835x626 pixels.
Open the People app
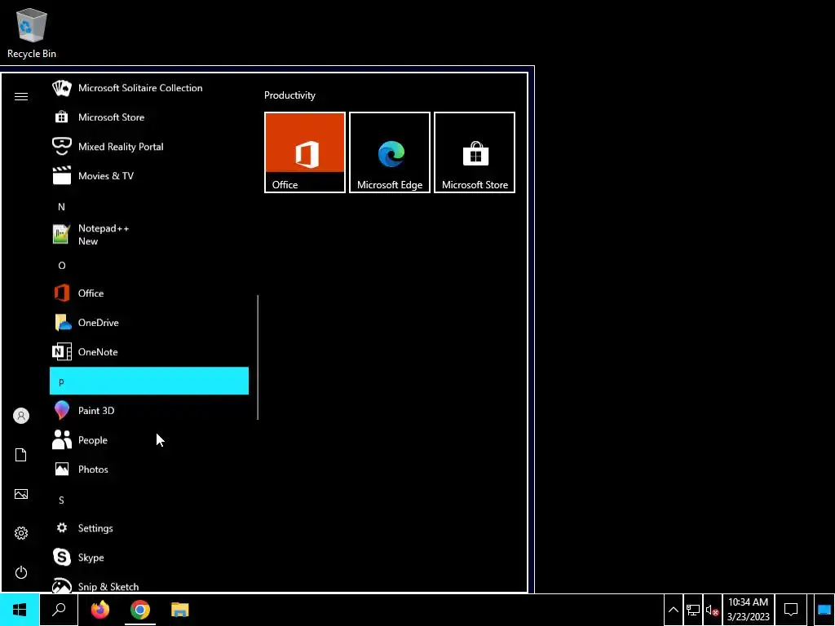149,439
